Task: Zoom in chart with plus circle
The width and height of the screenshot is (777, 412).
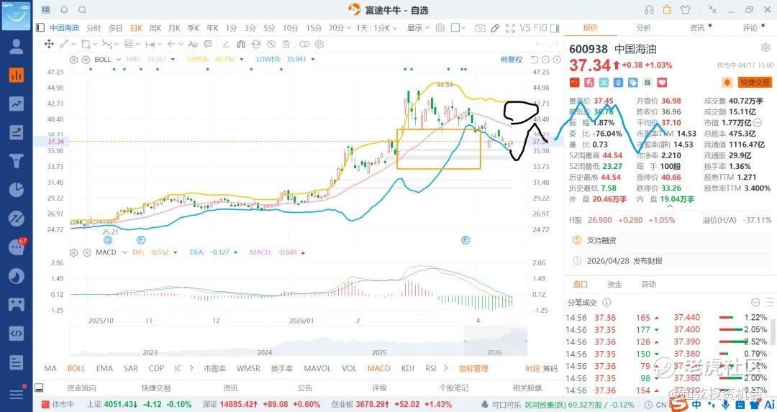Action: pyautogui.click(x=557, y=60)
